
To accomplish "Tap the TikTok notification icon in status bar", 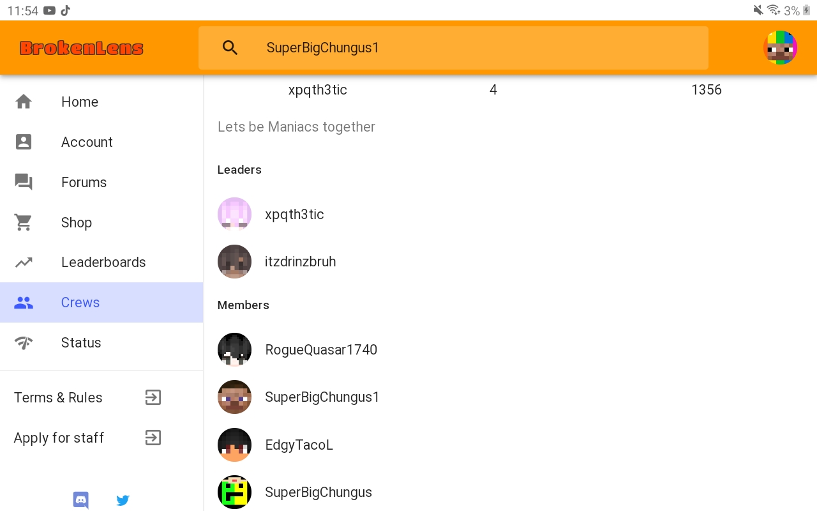I will coord(66,10).
